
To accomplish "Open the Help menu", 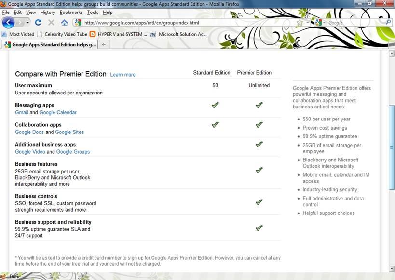I will pyautogui.click(x=108, y=13).
